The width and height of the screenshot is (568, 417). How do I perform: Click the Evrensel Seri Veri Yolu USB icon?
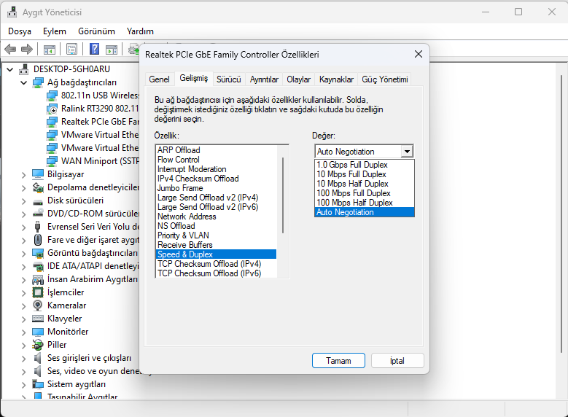click(37, 227)
